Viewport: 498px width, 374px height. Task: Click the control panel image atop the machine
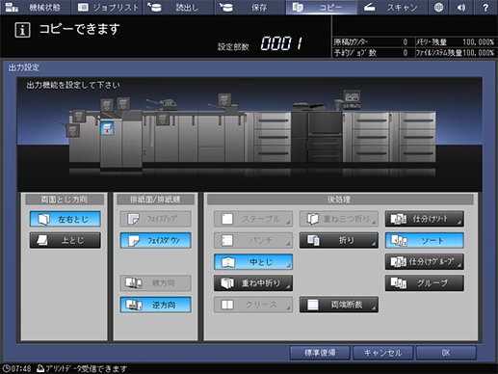coord(352,100)
